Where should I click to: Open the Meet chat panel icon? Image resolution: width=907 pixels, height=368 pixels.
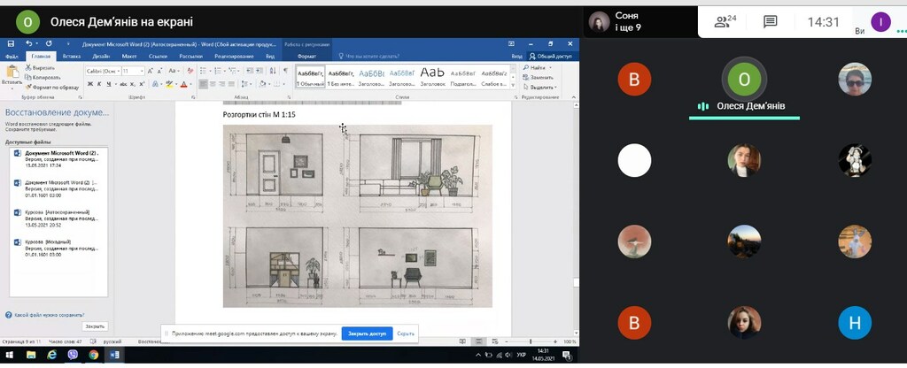click(770, 21)
